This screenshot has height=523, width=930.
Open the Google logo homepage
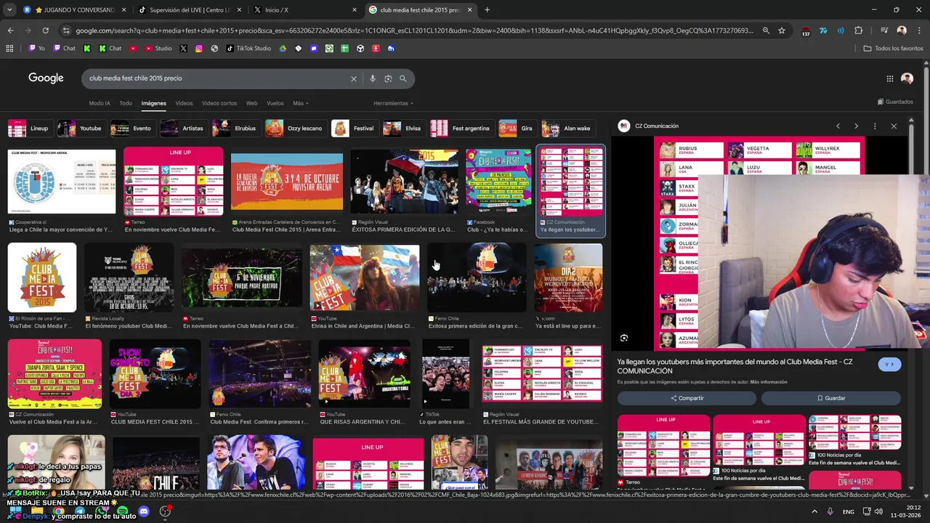pyautogui.click(x=46, y=78)
